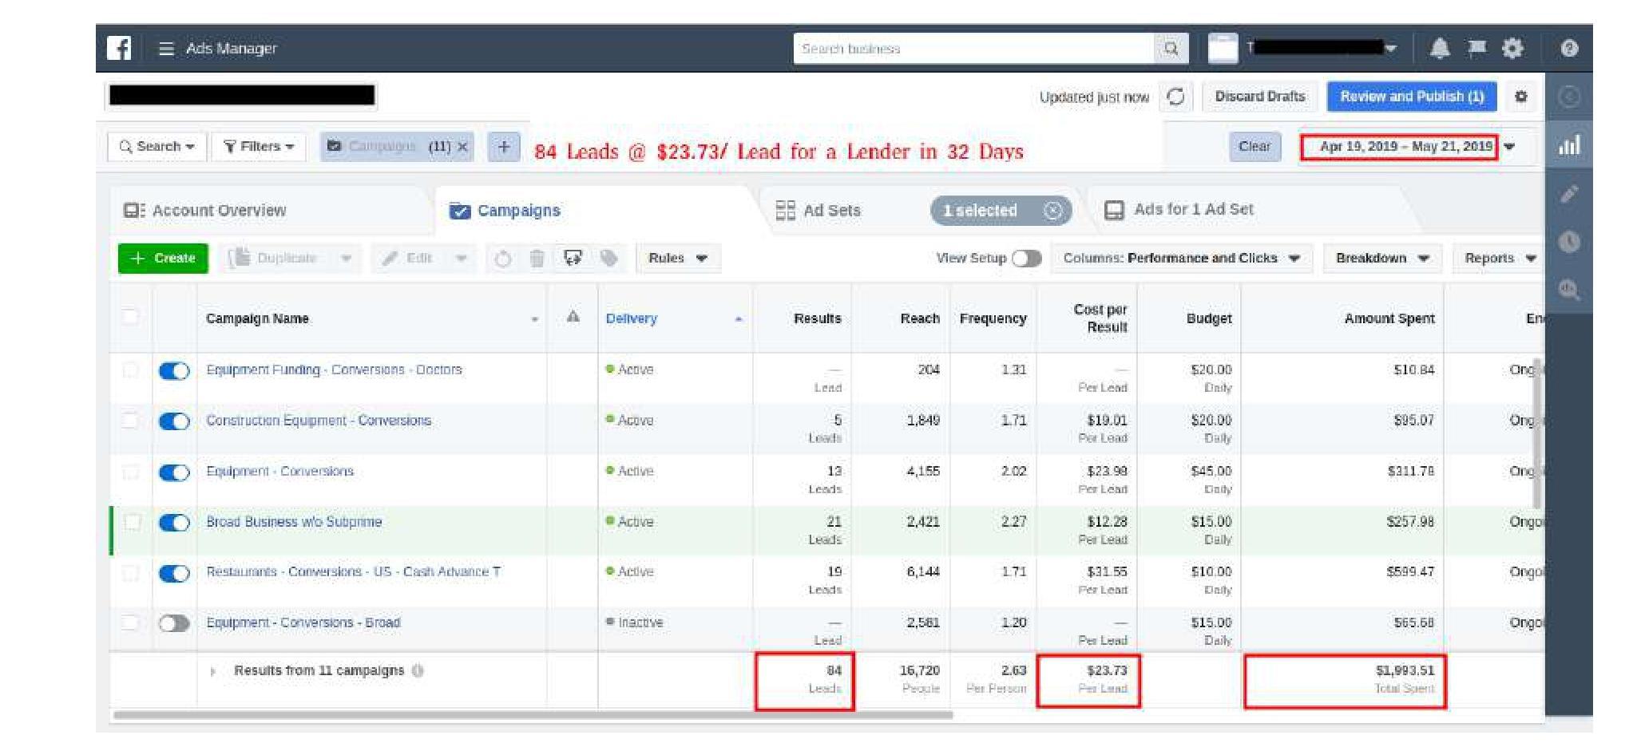Turn off Construction Equipment - Conversions campaign
Image resolution: width=1629 pixels, height=747 pixels.
174,421
